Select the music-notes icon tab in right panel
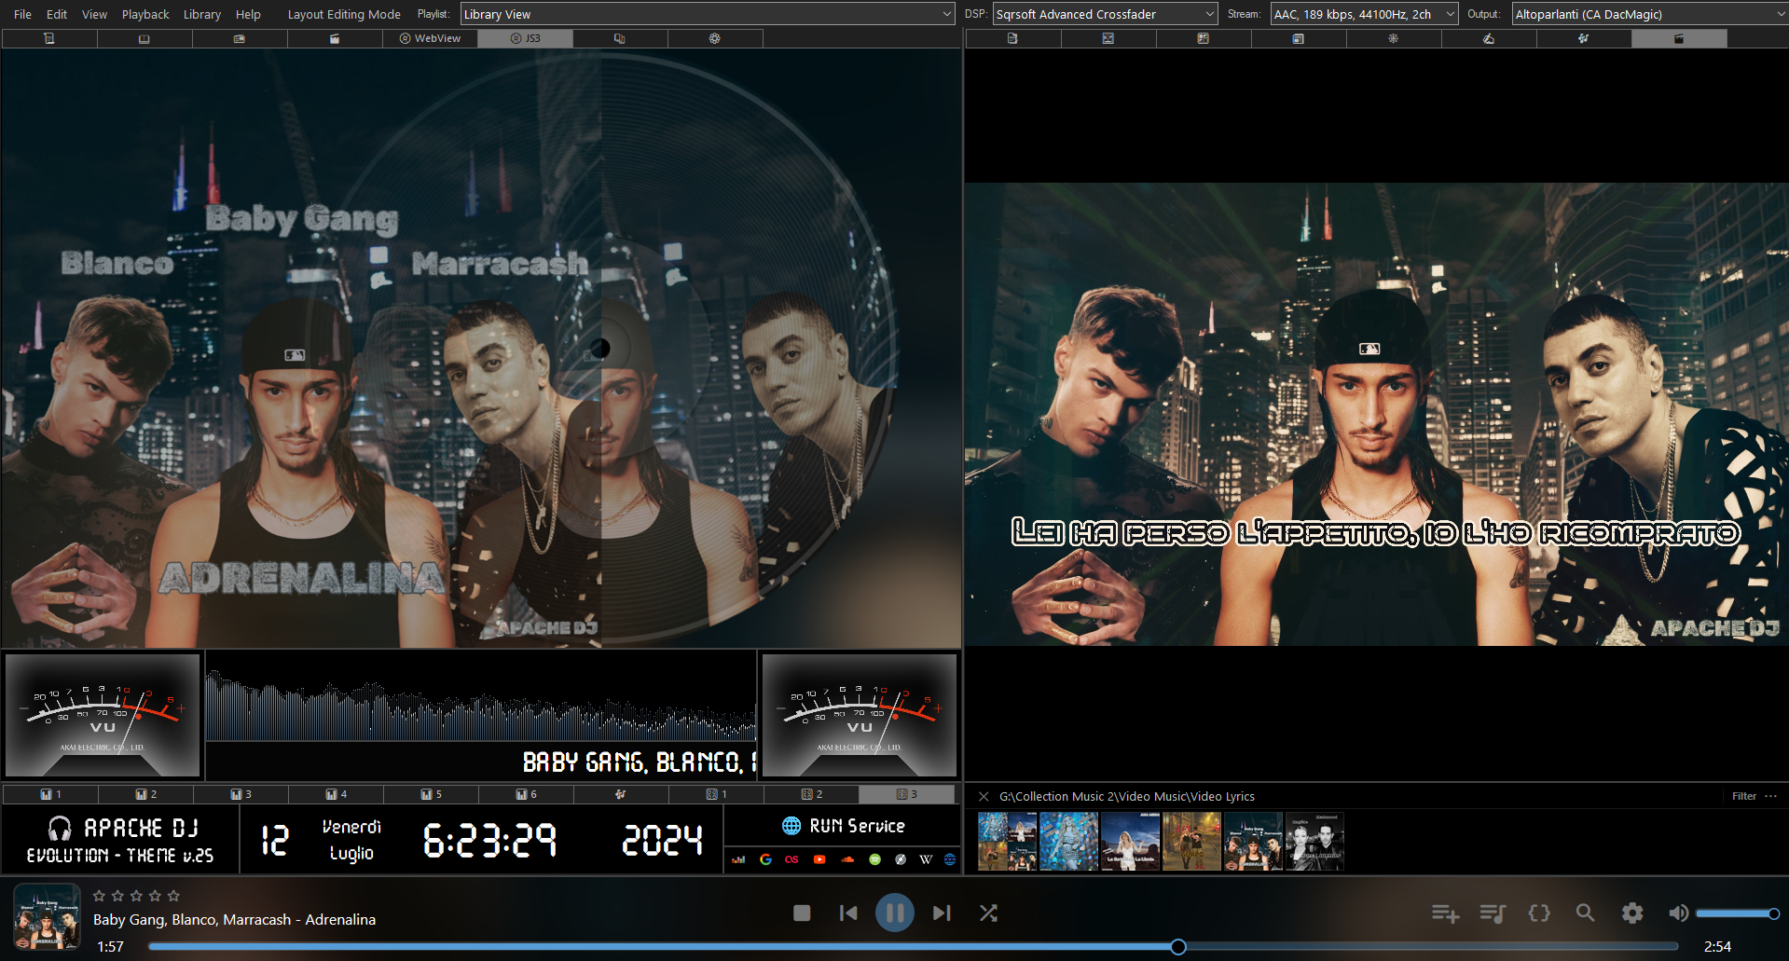The image size is (1789, 961). [1583, 38]
